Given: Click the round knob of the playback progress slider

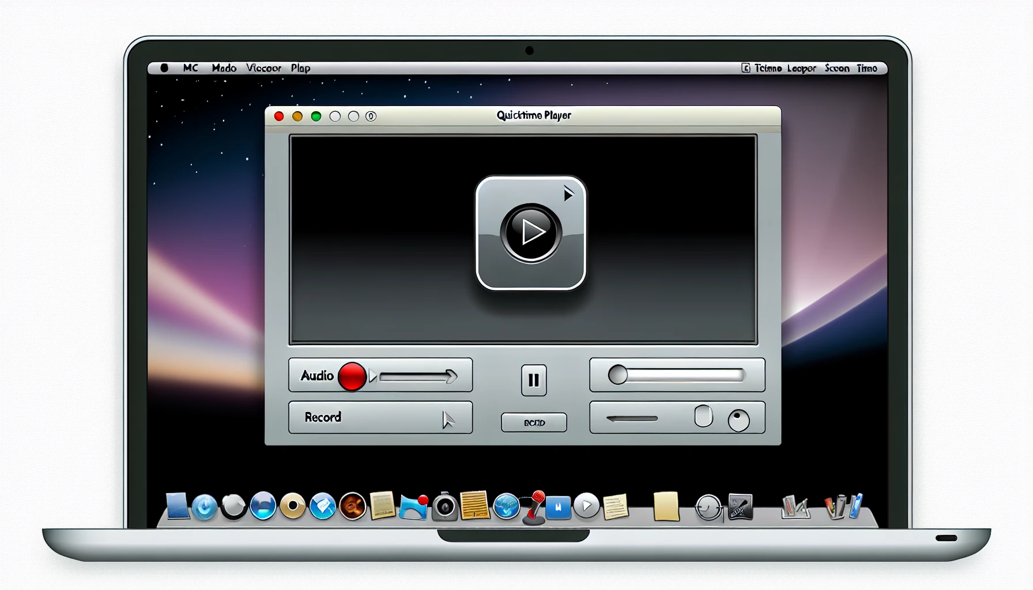Looking at the screenshot, I should pos(617,375).
